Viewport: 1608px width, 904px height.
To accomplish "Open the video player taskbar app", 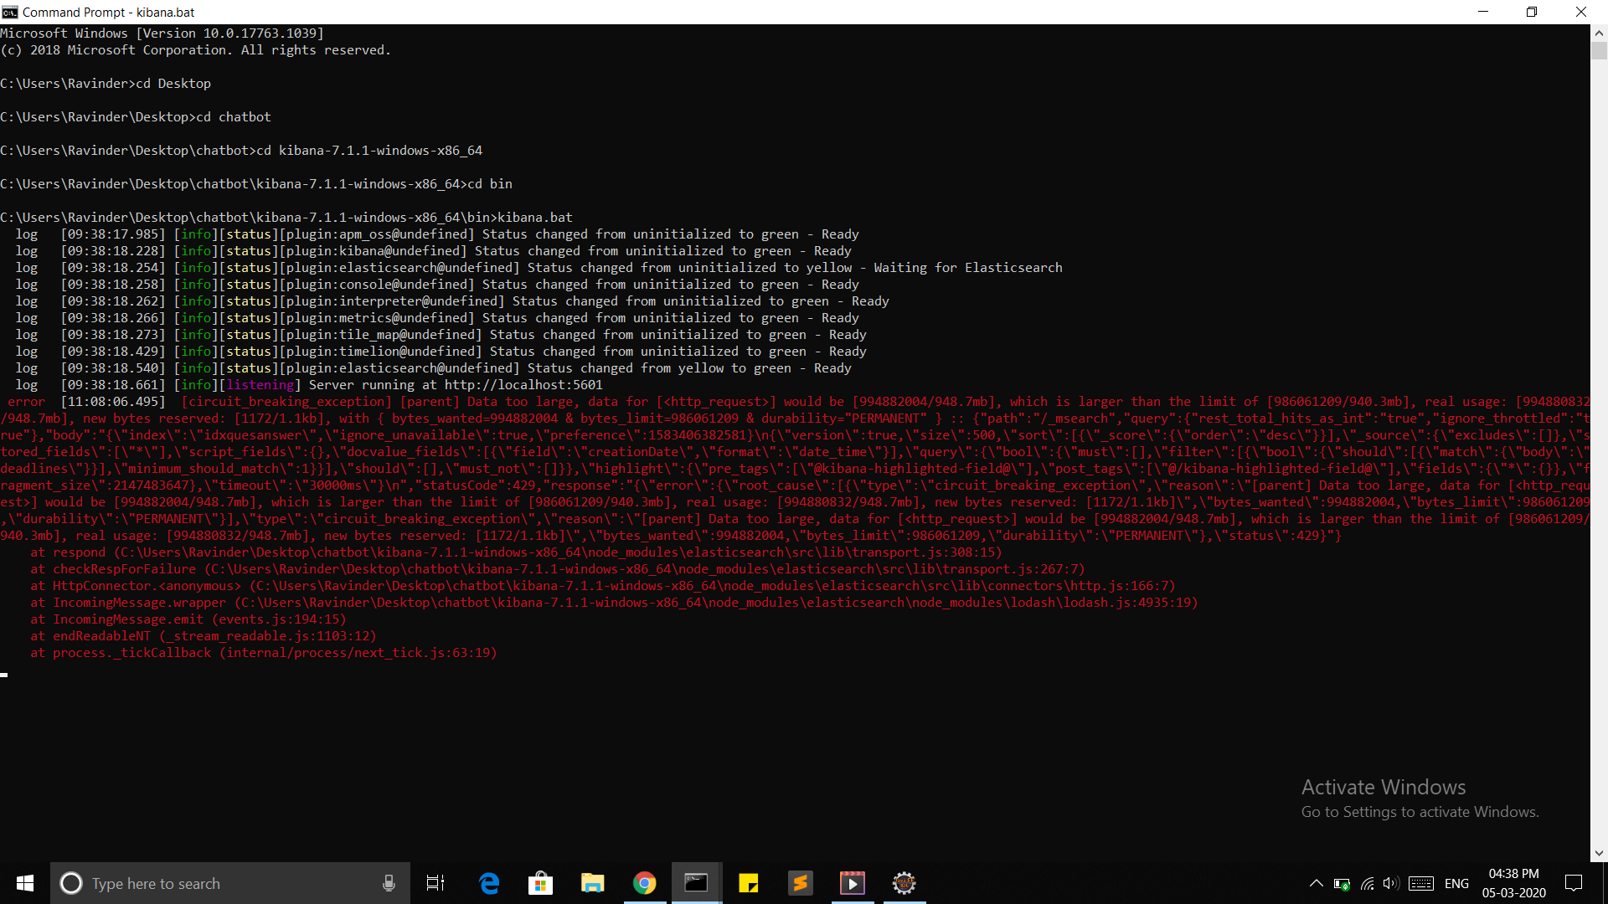I will (x=853, y=883).
